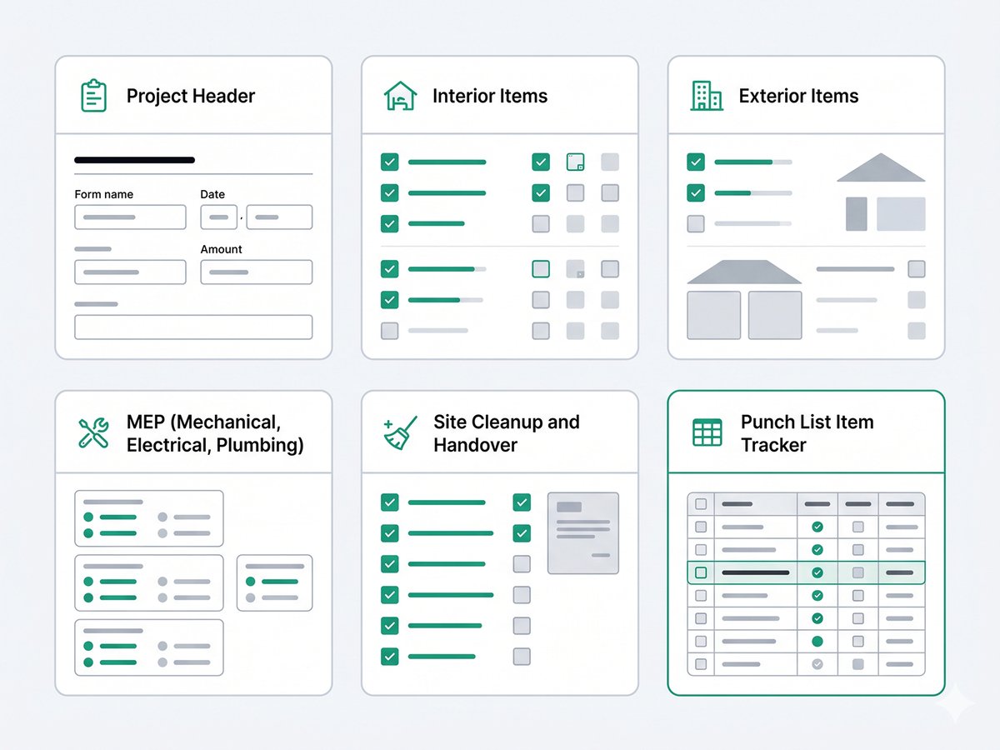This screenshot has height=750, width=1000.
Task: Select the bottom group box in MEP card
Action: tap(149, 647)
